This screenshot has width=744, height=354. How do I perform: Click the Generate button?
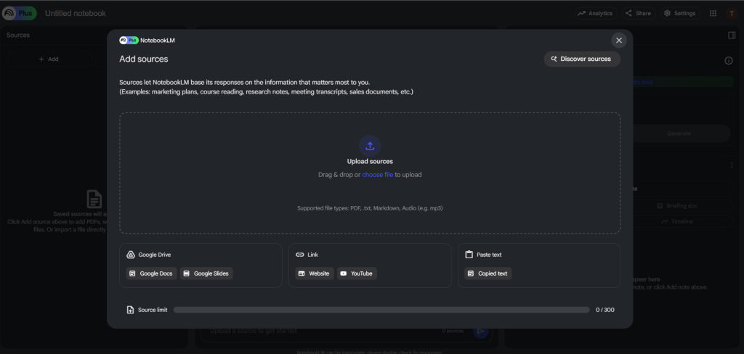click(679, 133)
